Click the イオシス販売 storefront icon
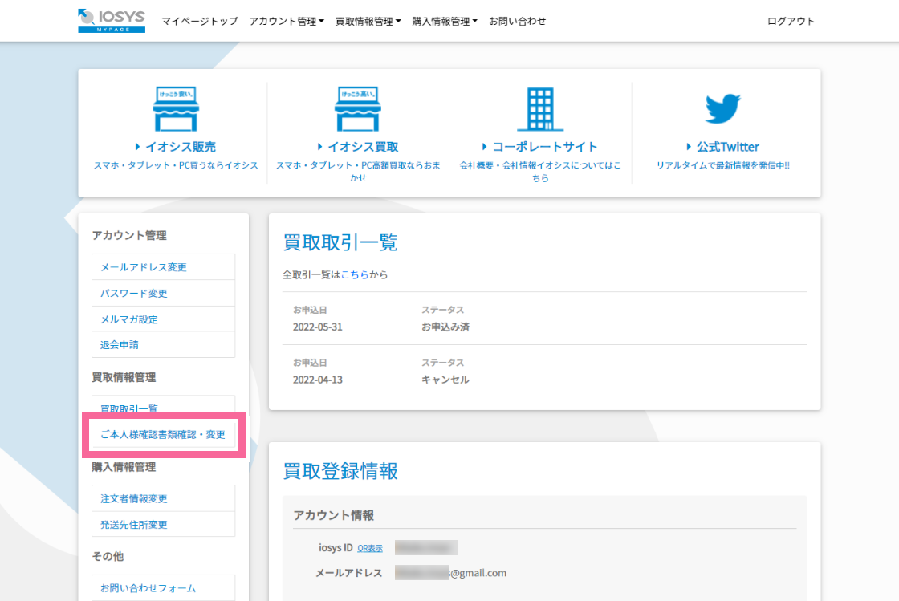Screen dimensions: 899x601 [x=175, y=108]
